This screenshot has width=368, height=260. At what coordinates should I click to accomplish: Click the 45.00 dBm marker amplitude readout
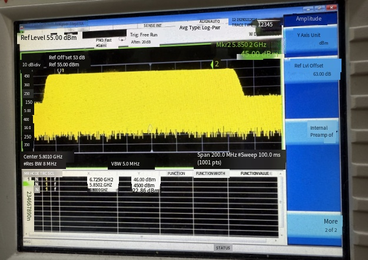pyautogui.click(x=259, y=55)
